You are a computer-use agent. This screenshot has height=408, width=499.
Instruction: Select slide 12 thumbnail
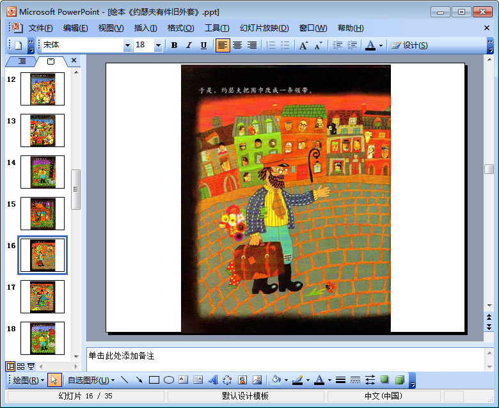(x=42, y=89)
